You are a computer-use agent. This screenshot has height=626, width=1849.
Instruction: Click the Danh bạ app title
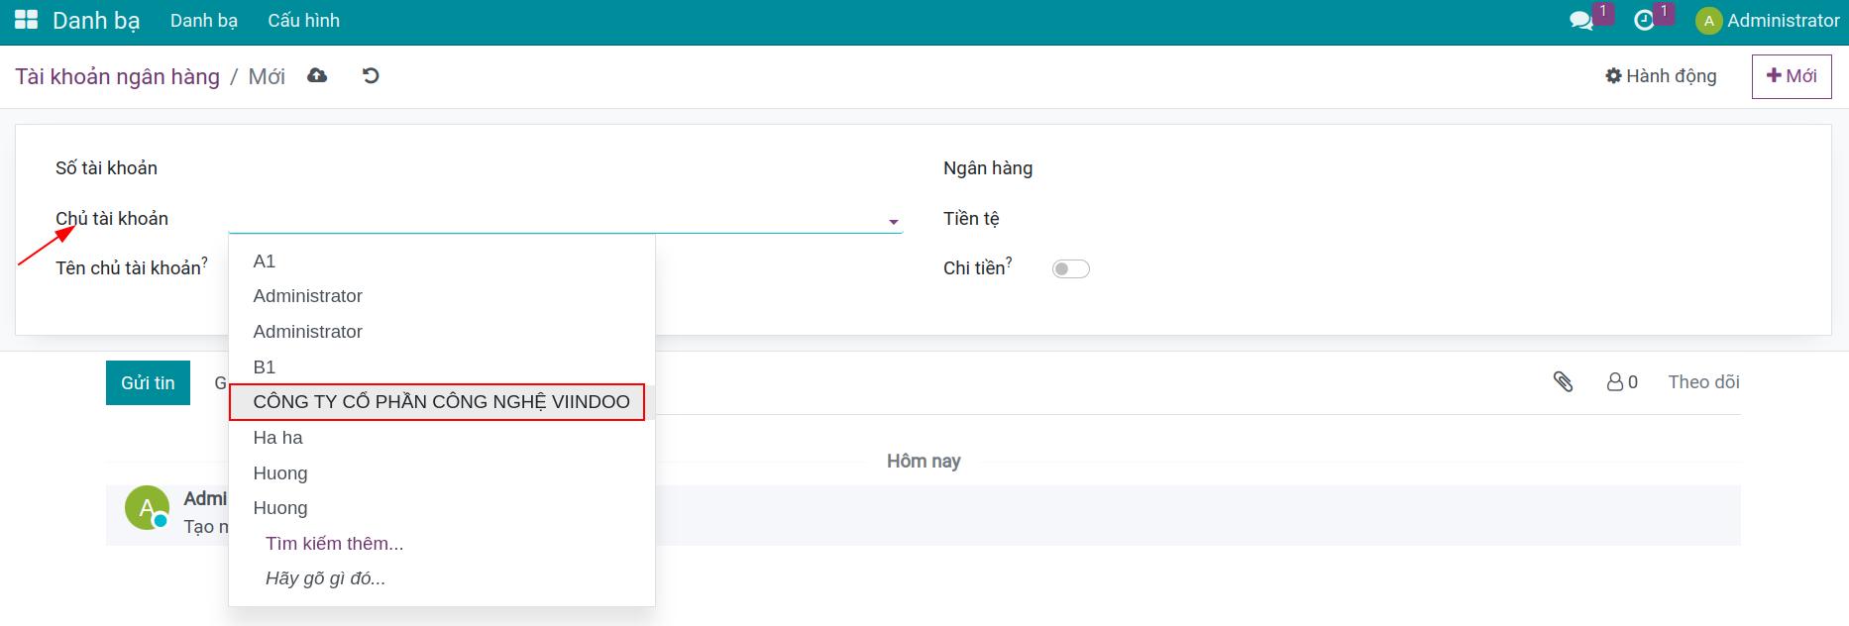click(x=96, y=21)
